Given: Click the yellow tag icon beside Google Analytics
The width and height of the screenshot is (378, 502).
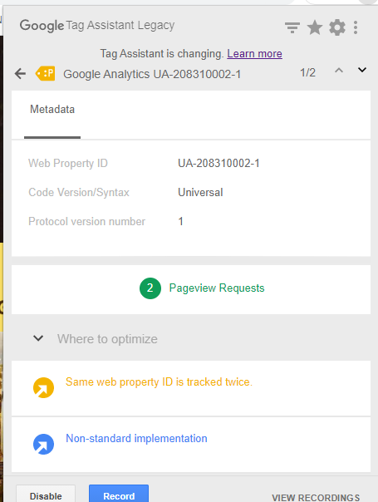Looking at the screenshot, I should click(x=45, y=73).
